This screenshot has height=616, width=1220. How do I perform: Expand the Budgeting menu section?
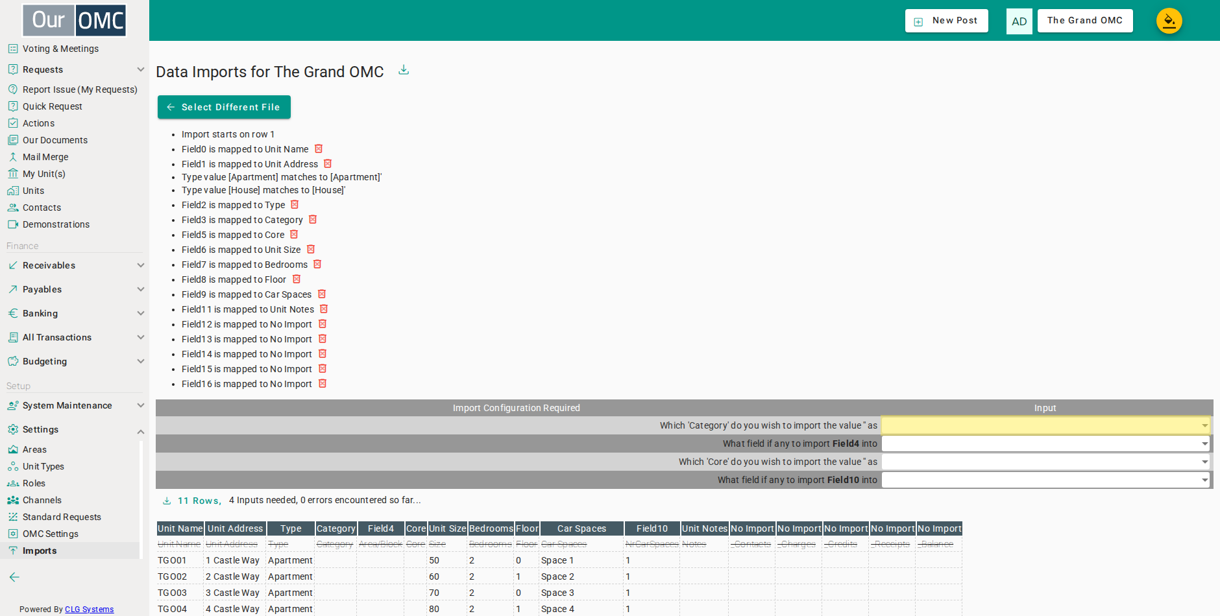75,361
